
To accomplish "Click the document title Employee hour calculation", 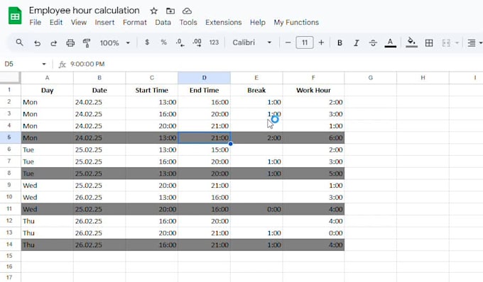I will pos(84,11).
